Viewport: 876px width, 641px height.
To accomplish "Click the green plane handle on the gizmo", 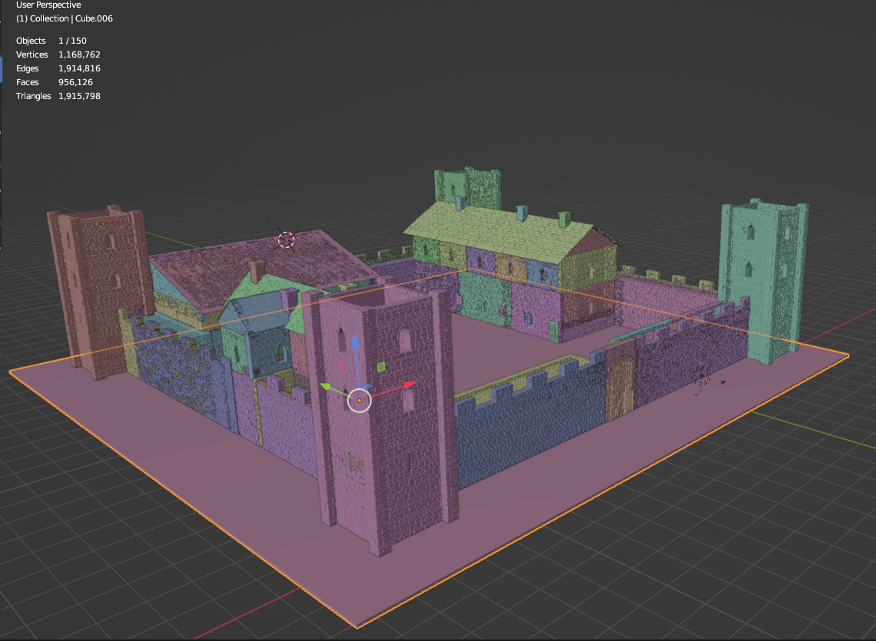I will [x=380, y=366].
